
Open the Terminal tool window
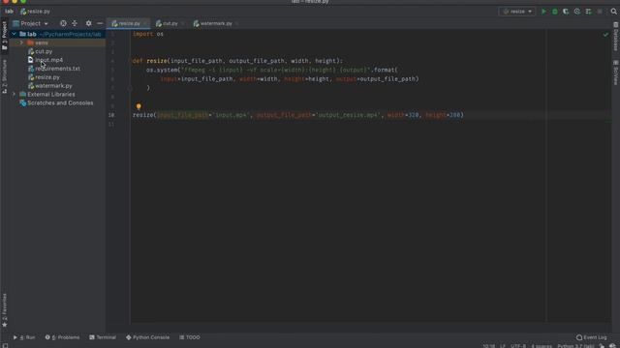103,337
